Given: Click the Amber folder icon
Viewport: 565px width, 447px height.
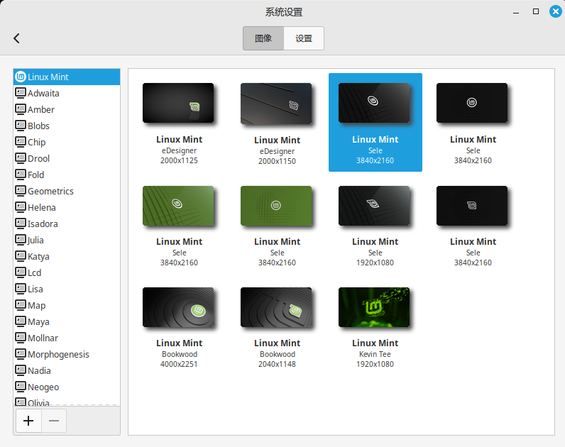Looking at the screenshot, I should (x=21, y=109).
